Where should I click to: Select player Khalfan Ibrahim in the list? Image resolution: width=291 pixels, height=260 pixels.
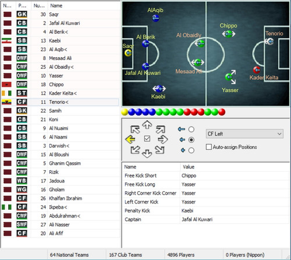click(x=60, y=198)
